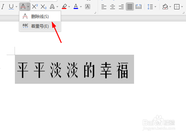Open highlight color dropdown arrow
186x135 pixels.
pyautogui.click(x=69, y=7)
